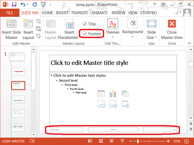Undo the last action
This screenshot has width=194, height=145.
(x=23, y=5)
